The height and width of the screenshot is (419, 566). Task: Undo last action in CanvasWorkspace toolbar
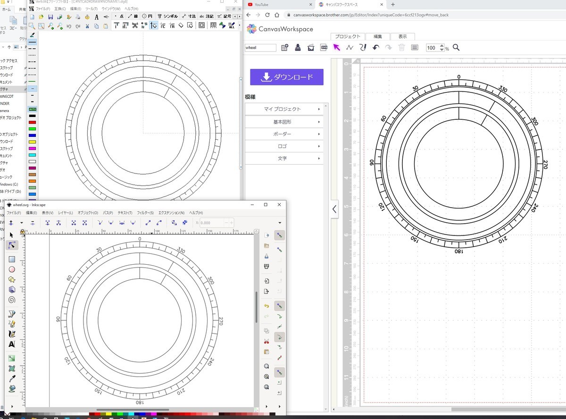376,47
